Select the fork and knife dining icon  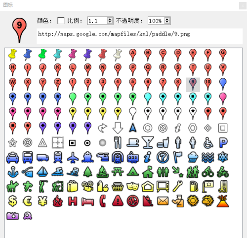[118, 142]
